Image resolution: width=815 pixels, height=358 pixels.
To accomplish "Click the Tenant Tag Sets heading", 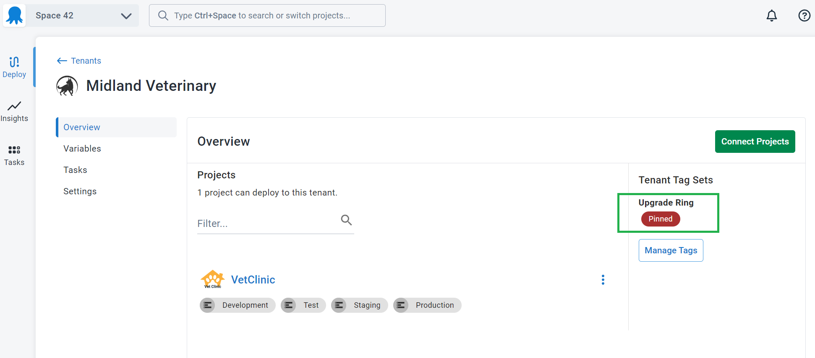I will 676,180.
